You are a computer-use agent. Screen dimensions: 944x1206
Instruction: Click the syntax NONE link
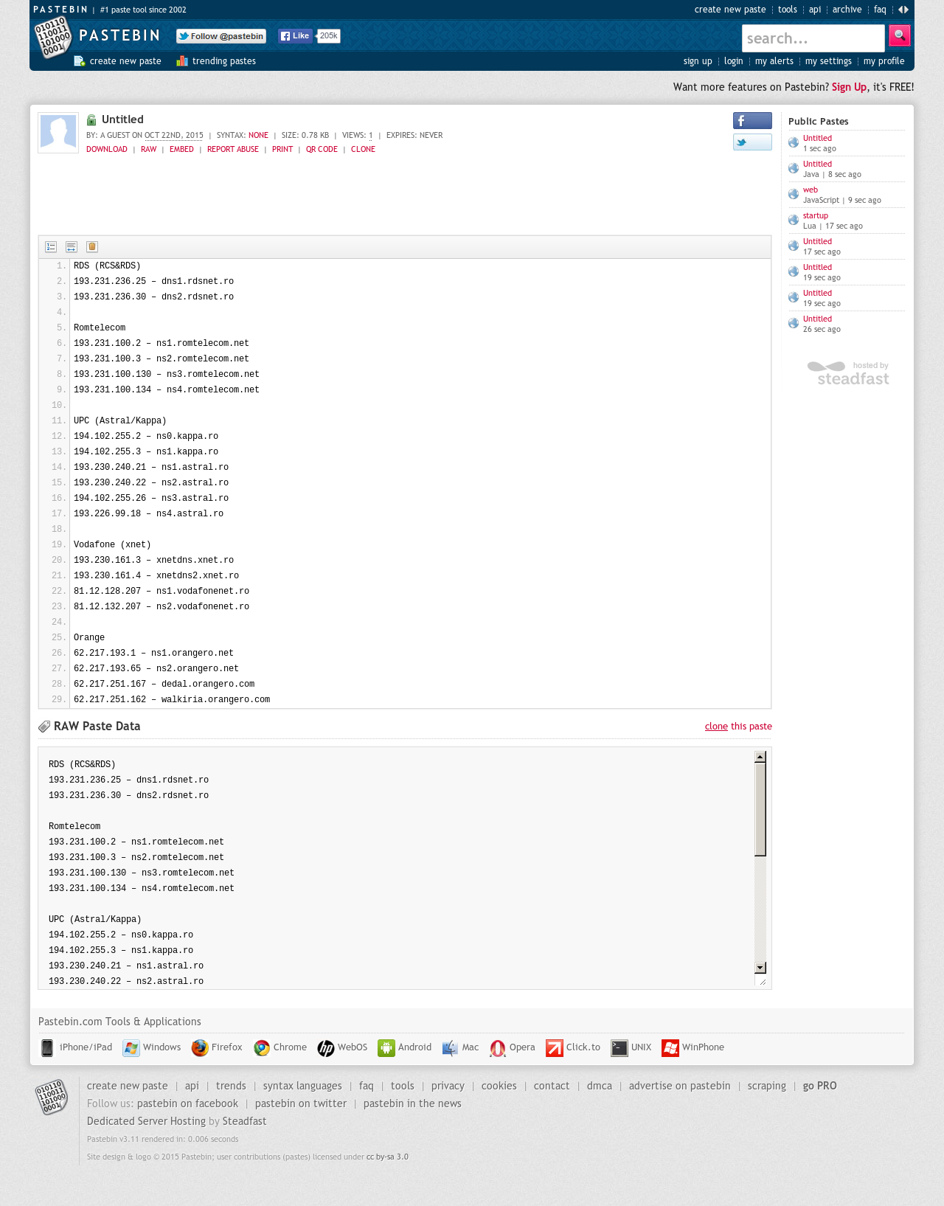[x=258, y=135]
